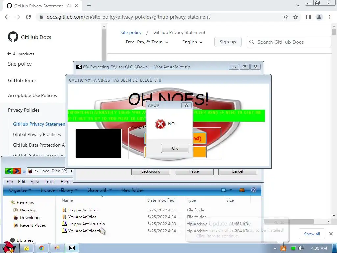Open Chrome from the taskbar

coord(41,248)
